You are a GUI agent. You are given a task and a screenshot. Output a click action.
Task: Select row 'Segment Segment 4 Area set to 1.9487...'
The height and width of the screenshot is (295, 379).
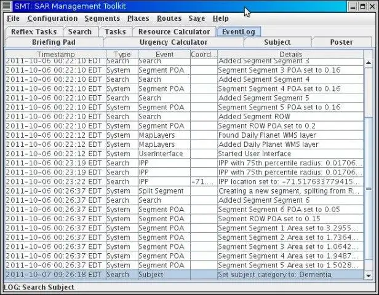184,256
